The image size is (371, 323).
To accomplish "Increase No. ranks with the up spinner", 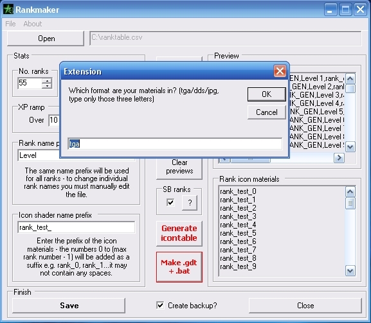I will pos(47,80).
